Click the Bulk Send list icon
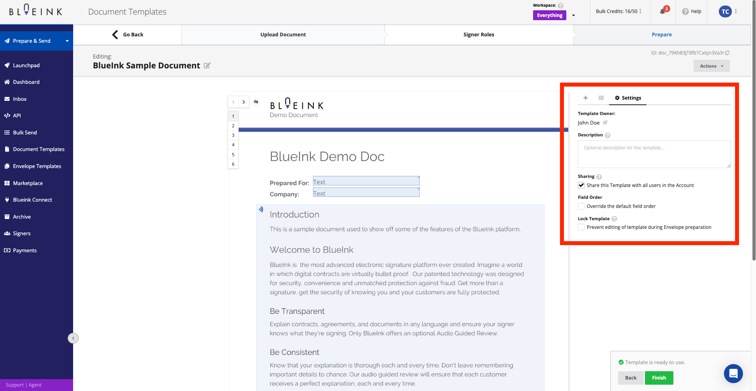The image size is (756, 391). point(7,132)
